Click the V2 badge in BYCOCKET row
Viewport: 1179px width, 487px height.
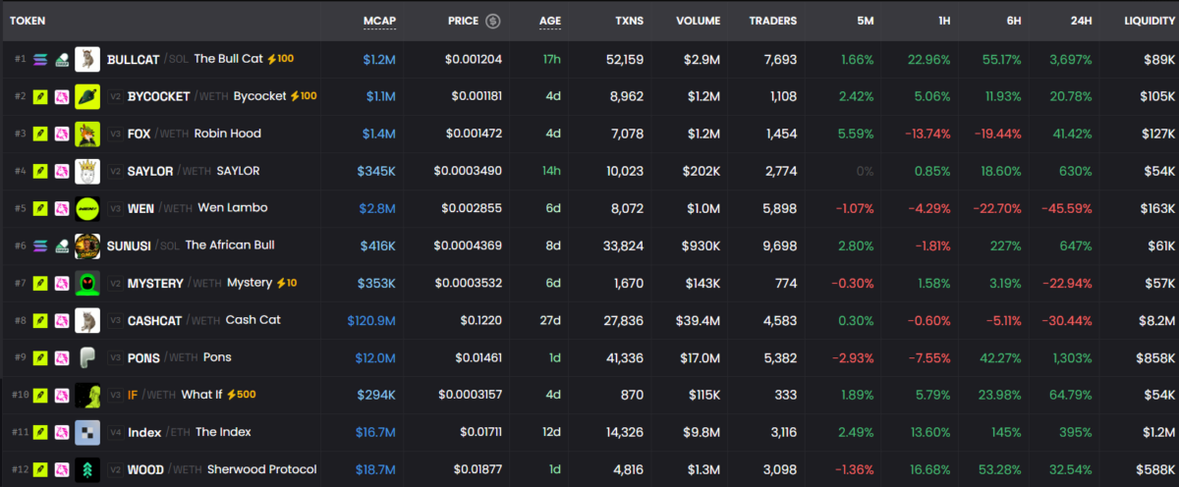click(x=115, y=96)
